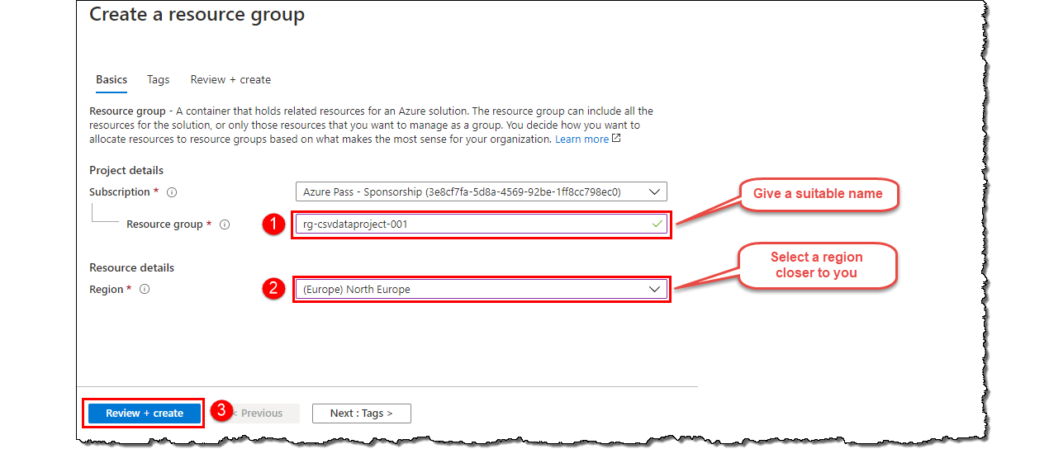This screenshot has height=449, width=1049.
Task: Expand the North Europe region dropdown
Action: click(x=481, y=290)
